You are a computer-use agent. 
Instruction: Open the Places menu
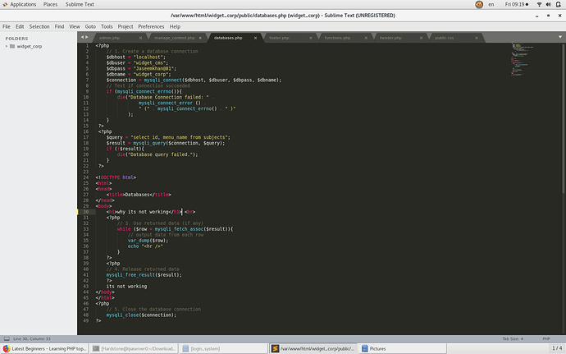(x=50, y=4)
